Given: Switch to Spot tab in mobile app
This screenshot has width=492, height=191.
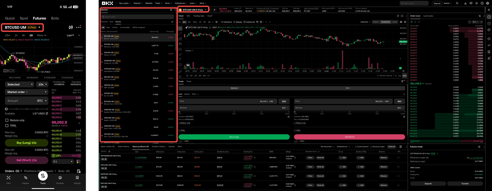Looking at the screenshot, I should tap(24, 18).
